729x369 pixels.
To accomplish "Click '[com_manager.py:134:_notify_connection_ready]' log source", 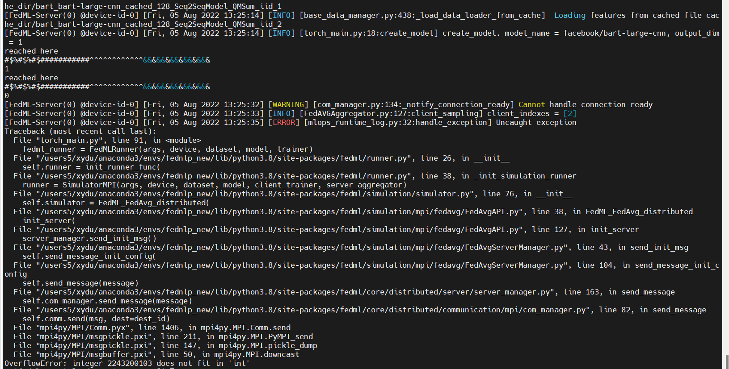I will click(413, 104).
